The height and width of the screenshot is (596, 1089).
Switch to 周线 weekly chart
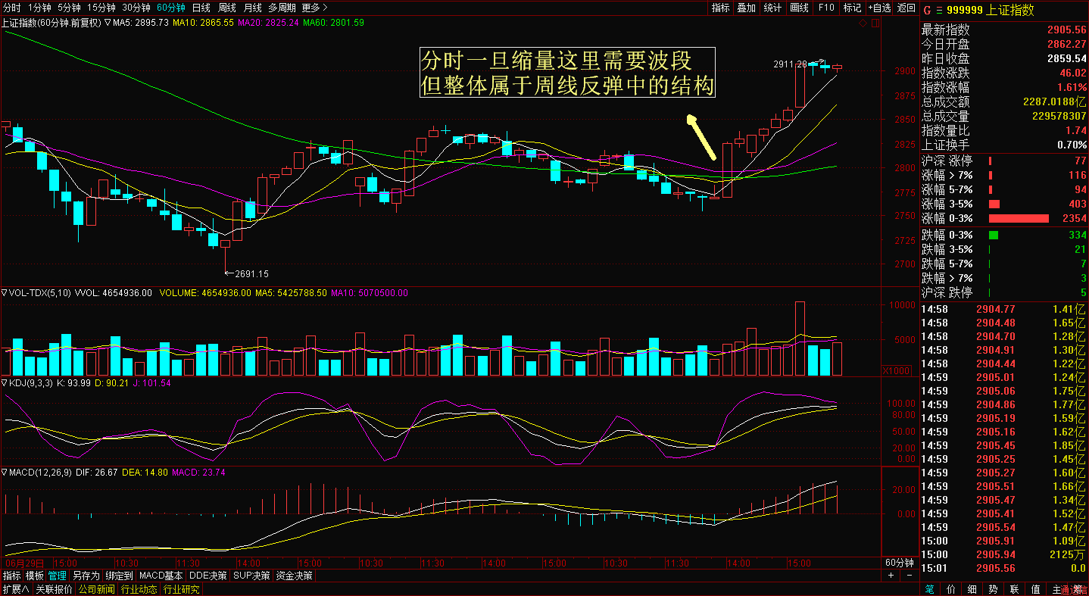(x=227, y=8)
